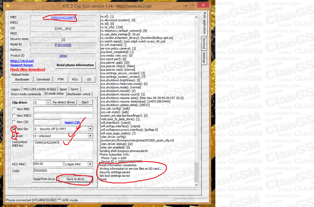Open the Settings side tab
Viewport: 314px width, 207px height.
click(204, 58)
